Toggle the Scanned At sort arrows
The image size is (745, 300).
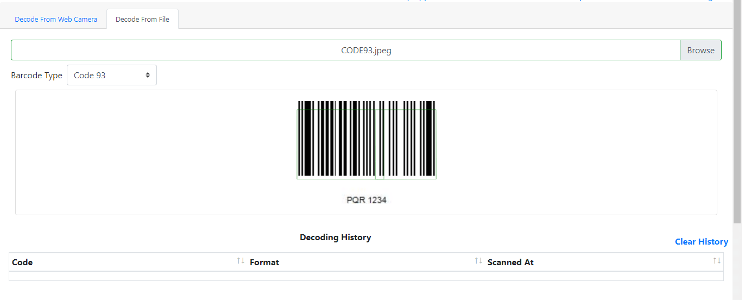pos(717,261)
